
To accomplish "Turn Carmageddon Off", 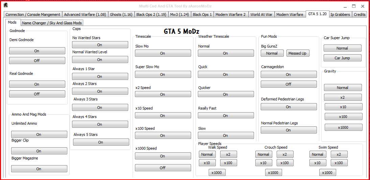I will (x=289, y=84).
